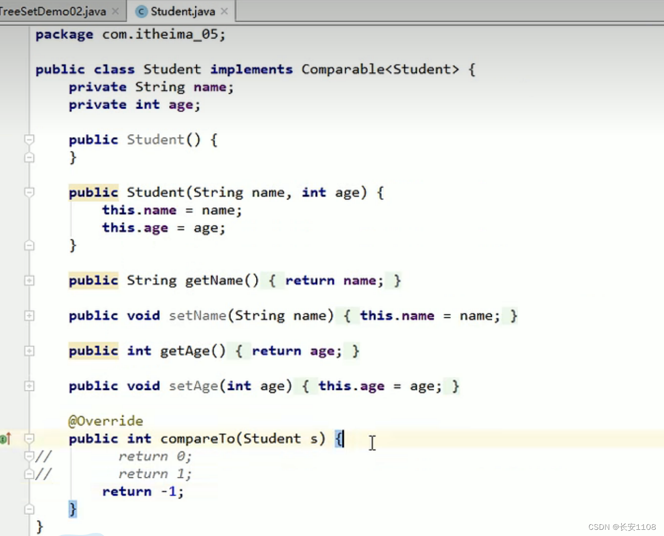Screen dimensions: 664x536
Task: Expand the getName() method fold
Action: point(29,280)
